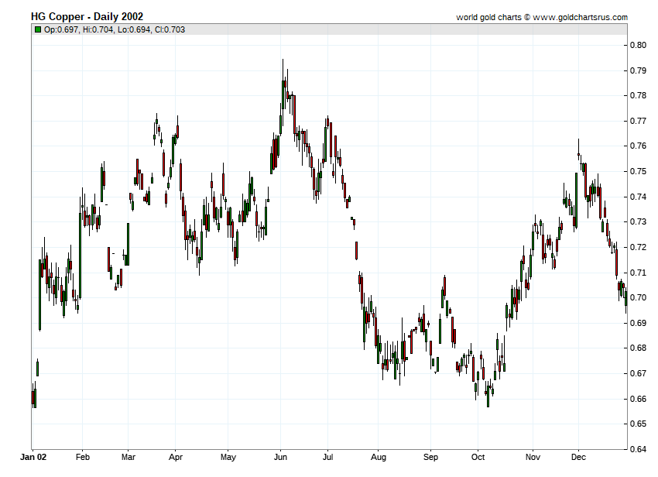658x477 pixels.
Task: Click the 'Op:0.697, Hi:0.704, Lo:0.694, Cl:0.703' readout
Action: (x=115, y=29)
